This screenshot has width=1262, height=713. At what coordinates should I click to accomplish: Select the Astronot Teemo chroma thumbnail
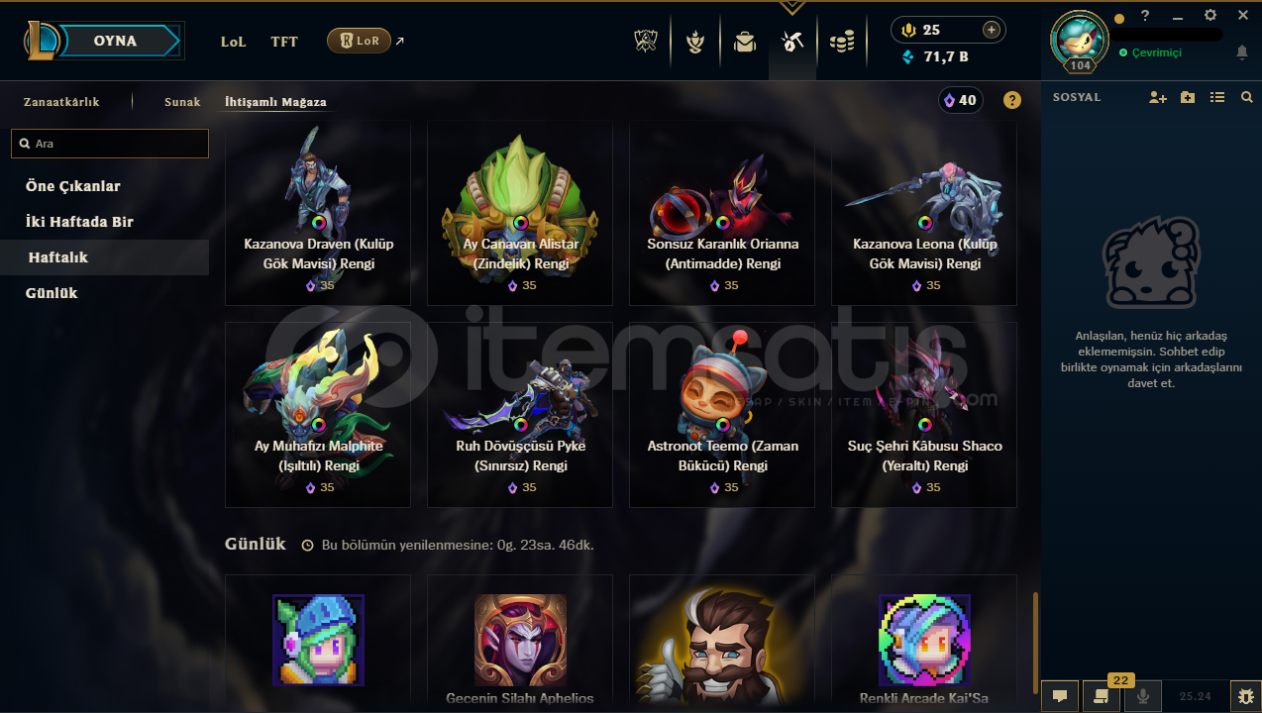pos(721,414)
